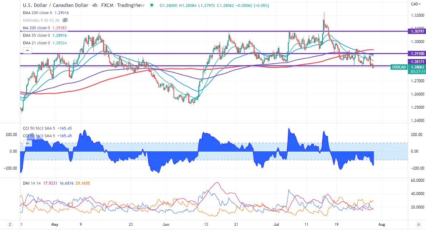
Task: Click the high value H1.28084
Action: click(188, 5)
